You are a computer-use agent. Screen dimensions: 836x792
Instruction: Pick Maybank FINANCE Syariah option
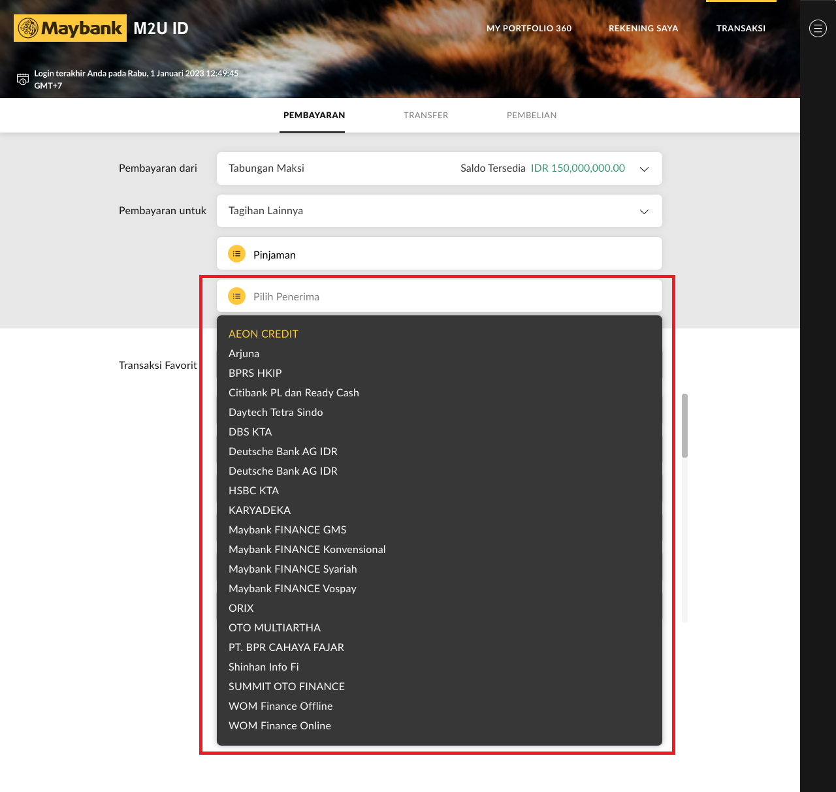click(293, 569)
